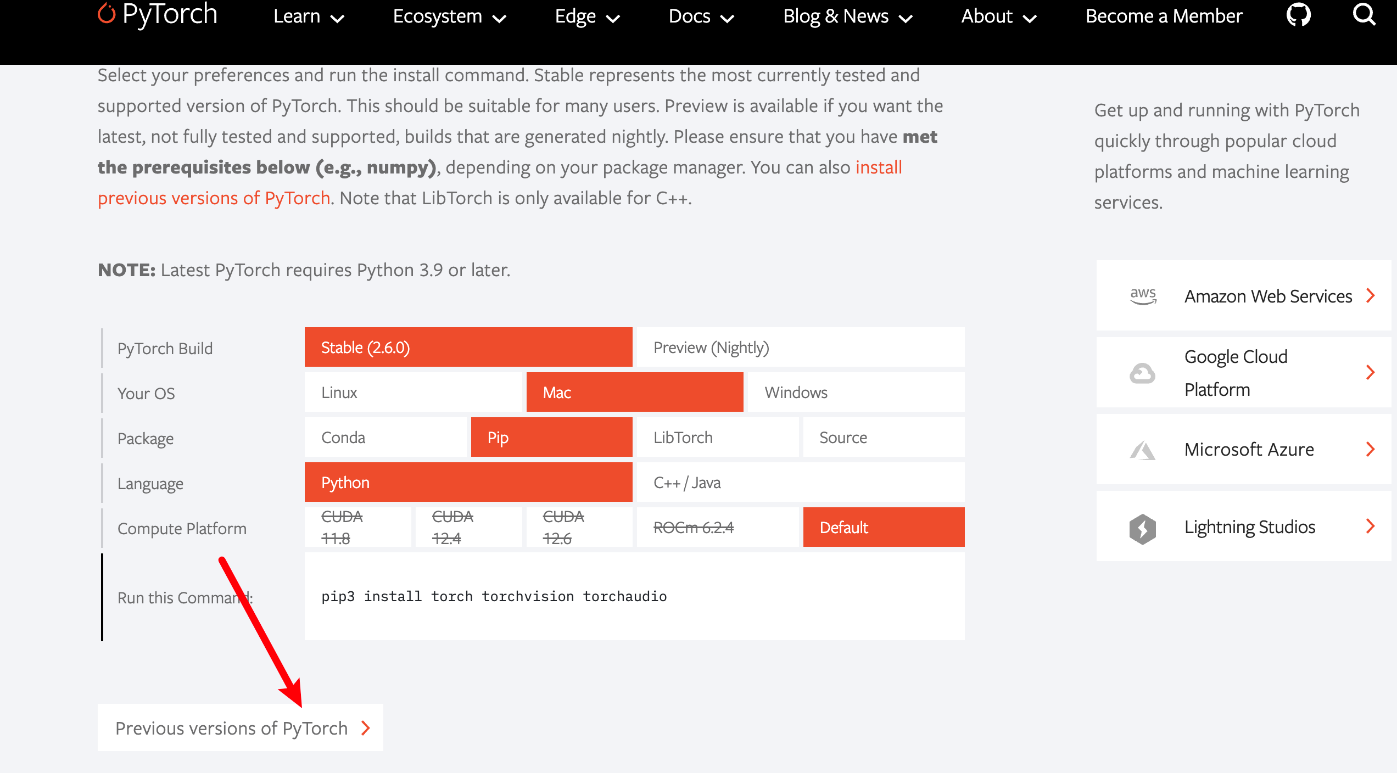The width and height of the screenshot is (1397, 773).
Task: Expand the Blog & News menu chevron
Action: tap(906, 19)
